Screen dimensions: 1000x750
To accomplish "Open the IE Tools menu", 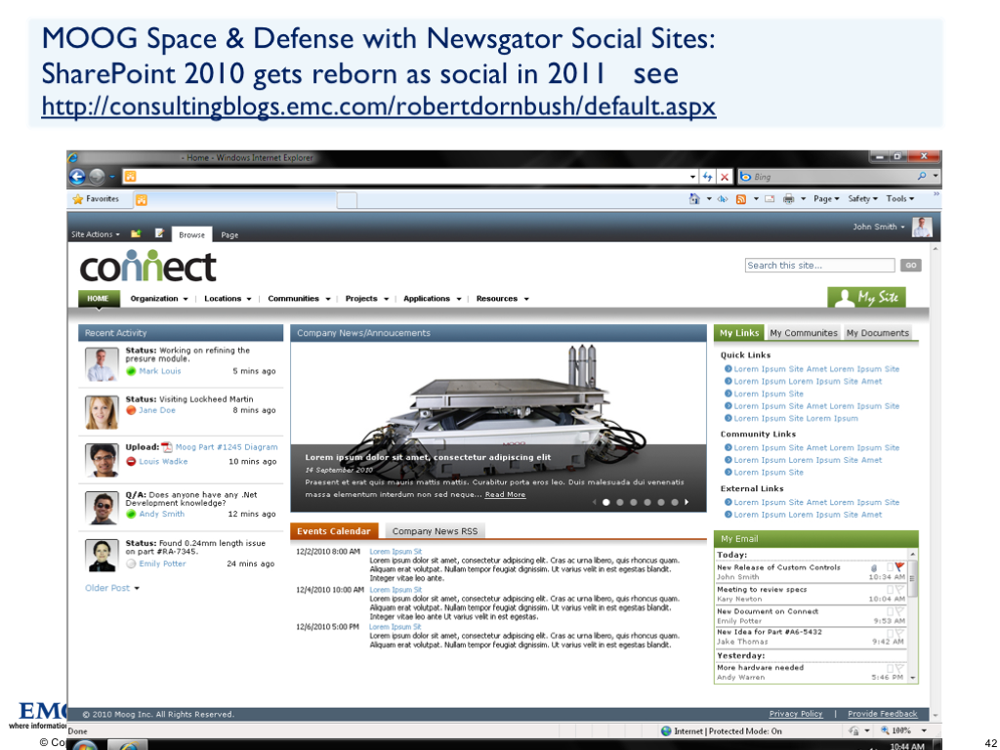I will pos(899,199).
